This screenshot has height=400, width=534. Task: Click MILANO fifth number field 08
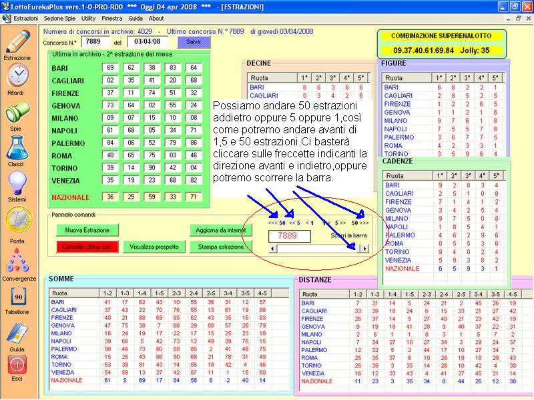point(194,118)
